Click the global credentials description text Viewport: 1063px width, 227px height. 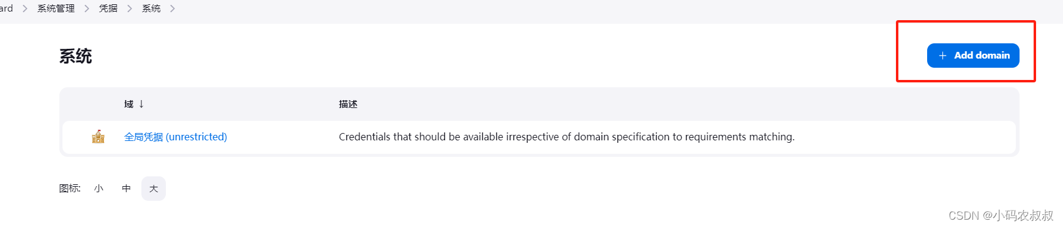click(567, 137)
